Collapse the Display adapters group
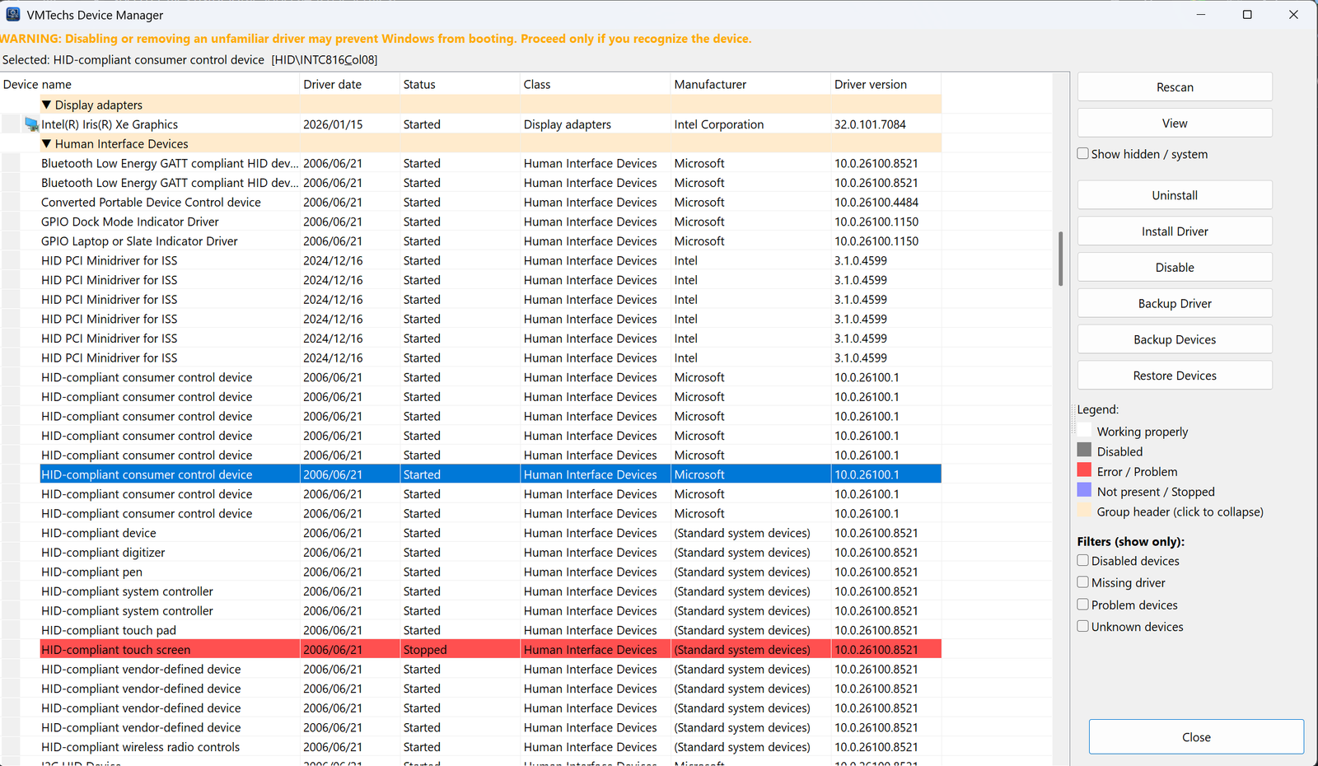Viewport: 1318px width, 766px height. 47,105
